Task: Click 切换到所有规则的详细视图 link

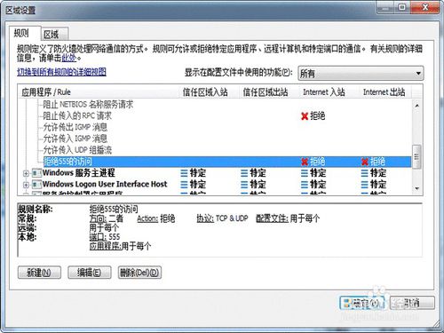Action: (61, 72)
